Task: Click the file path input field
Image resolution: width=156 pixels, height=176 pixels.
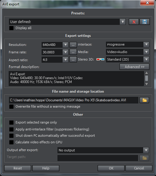Action: [74, 100]
